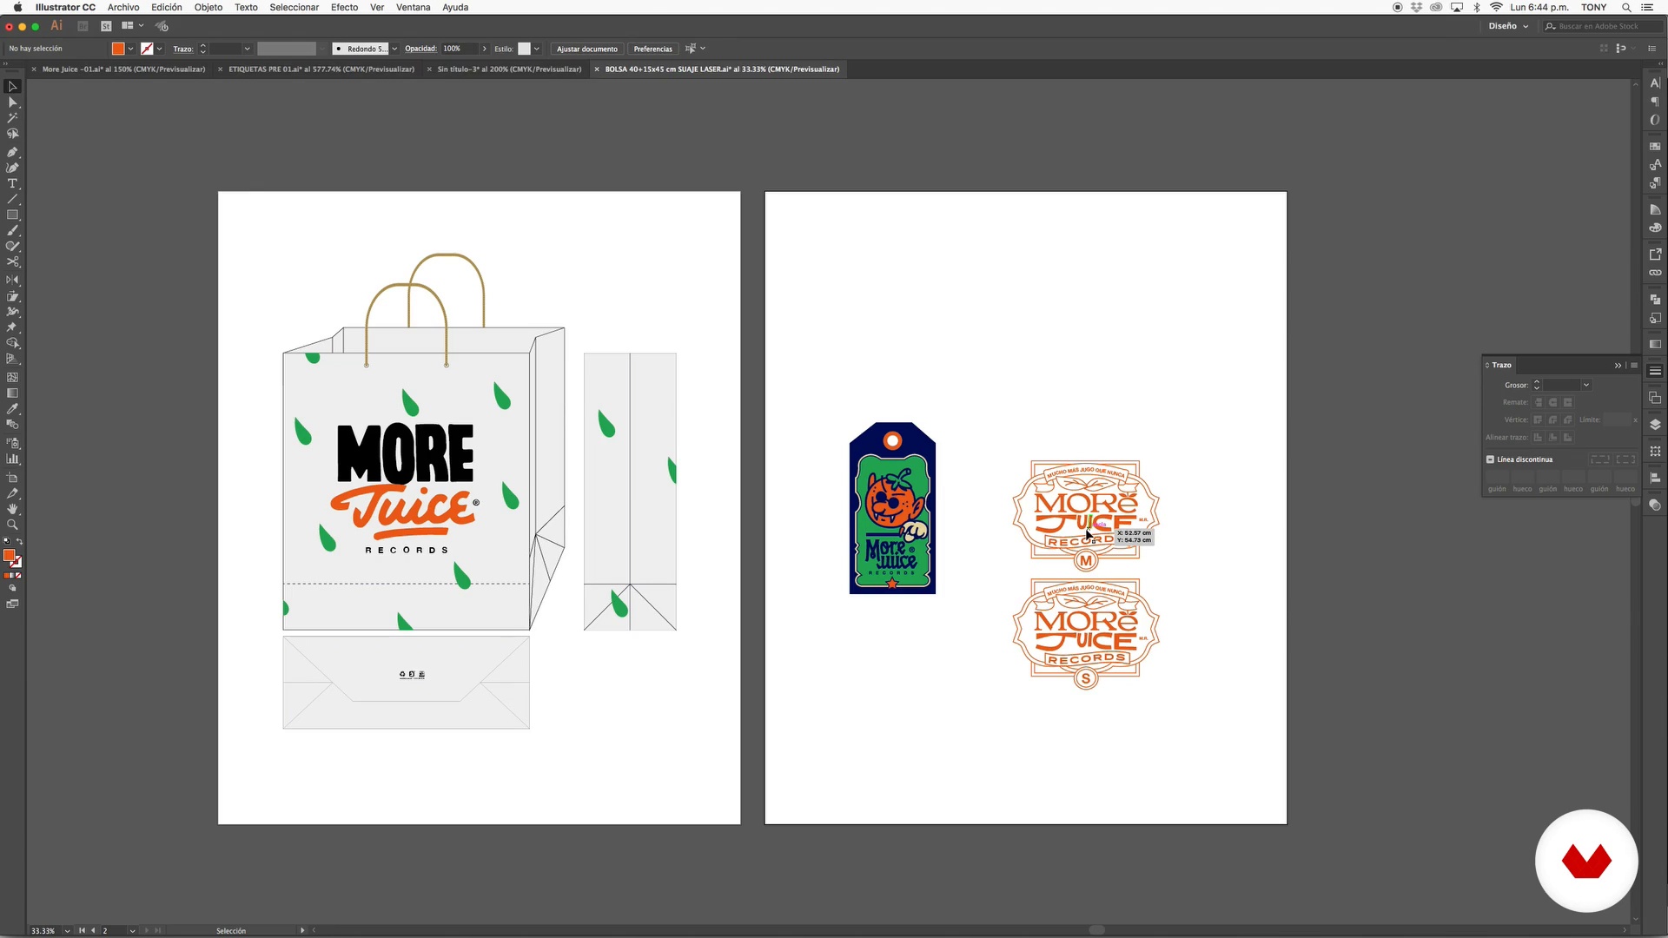Swap fill and stroke colors
The image size is (1668, 938).
pyautogui.click(x=19, y=542)
